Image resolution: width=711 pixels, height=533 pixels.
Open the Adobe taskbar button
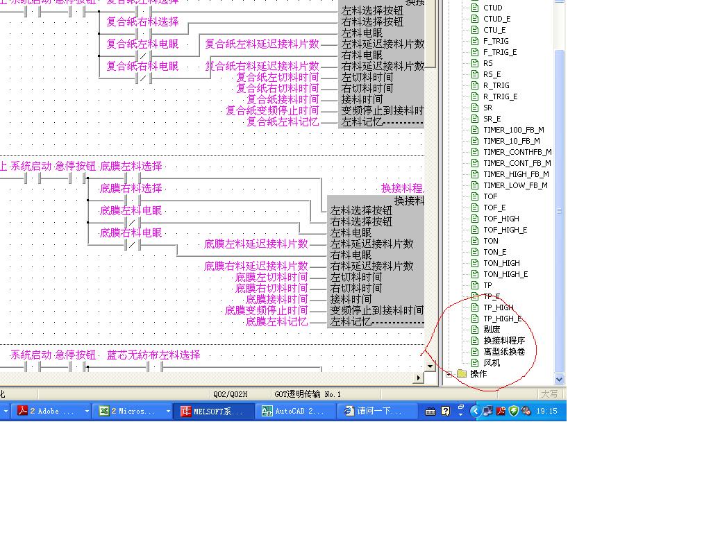point(47,411)
